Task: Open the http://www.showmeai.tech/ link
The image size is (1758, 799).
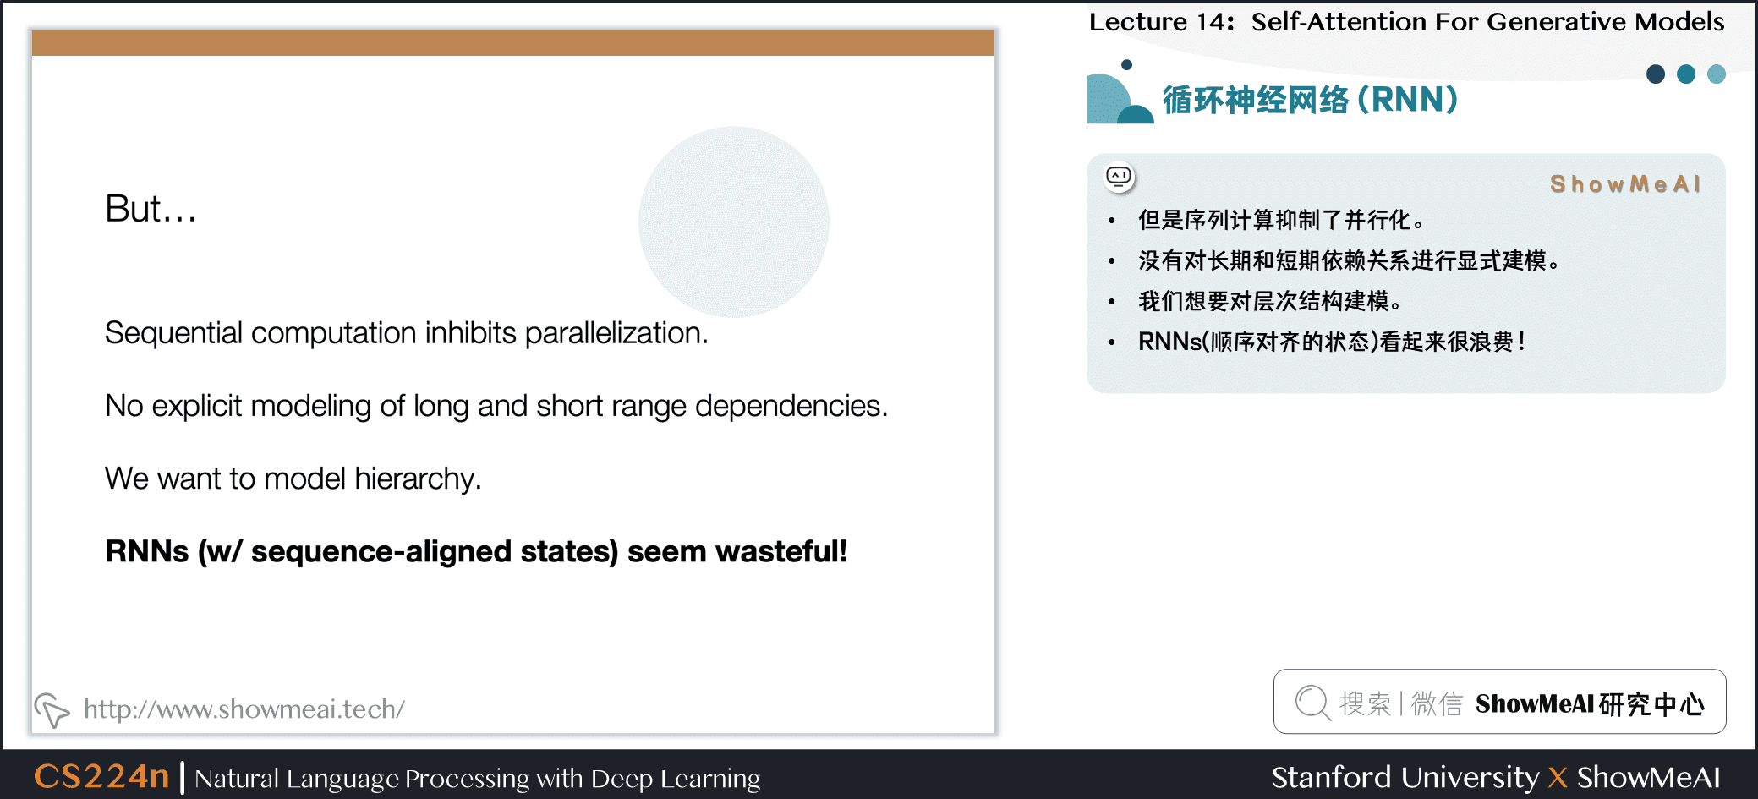Action: click(244, 709)
